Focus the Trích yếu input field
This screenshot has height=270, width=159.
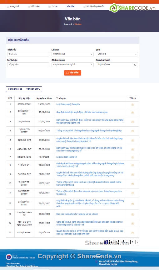pyautogui.click(x=28, y=54)
